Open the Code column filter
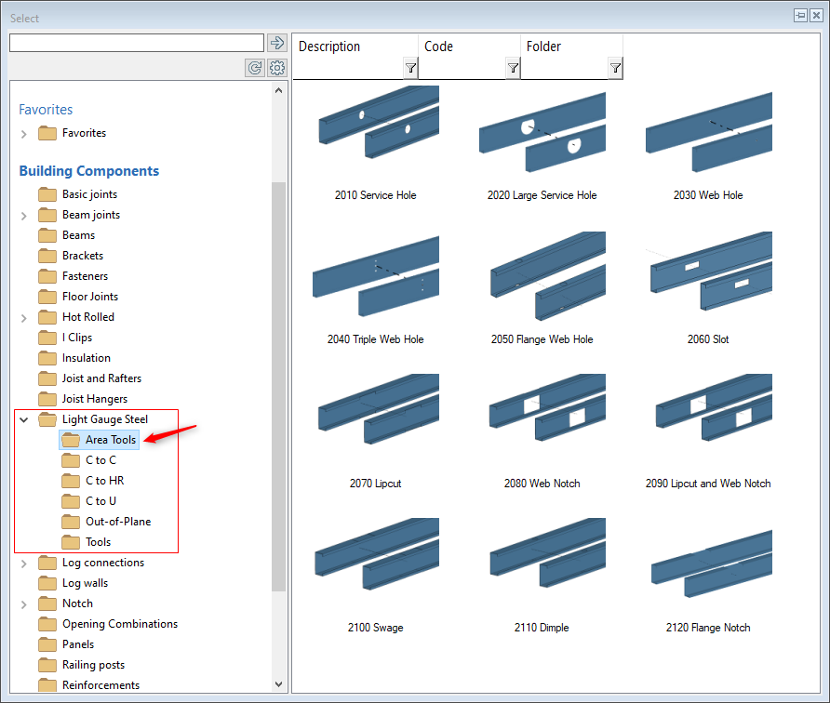This screenshot has width=830, height=703. (513, 68)
